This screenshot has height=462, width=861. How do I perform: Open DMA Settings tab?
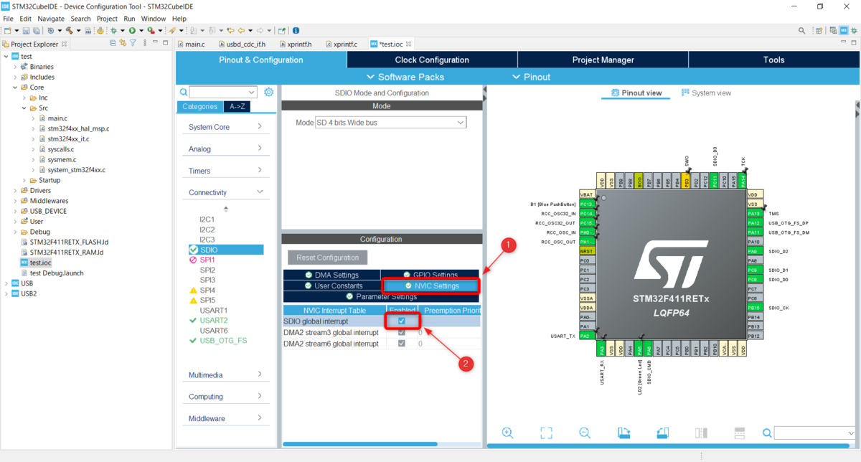tap(332, 275)
